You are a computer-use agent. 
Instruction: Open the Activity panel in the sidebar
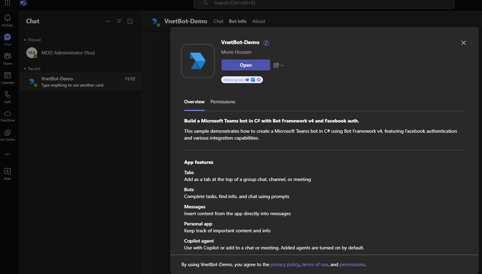[7, 19]
